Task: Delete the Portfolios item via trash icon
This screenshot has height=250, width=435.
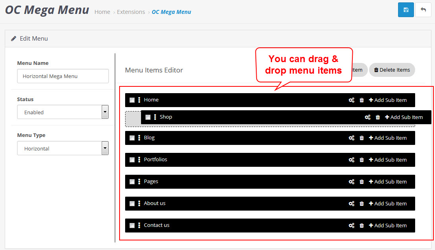Action: tap(362, 160)
